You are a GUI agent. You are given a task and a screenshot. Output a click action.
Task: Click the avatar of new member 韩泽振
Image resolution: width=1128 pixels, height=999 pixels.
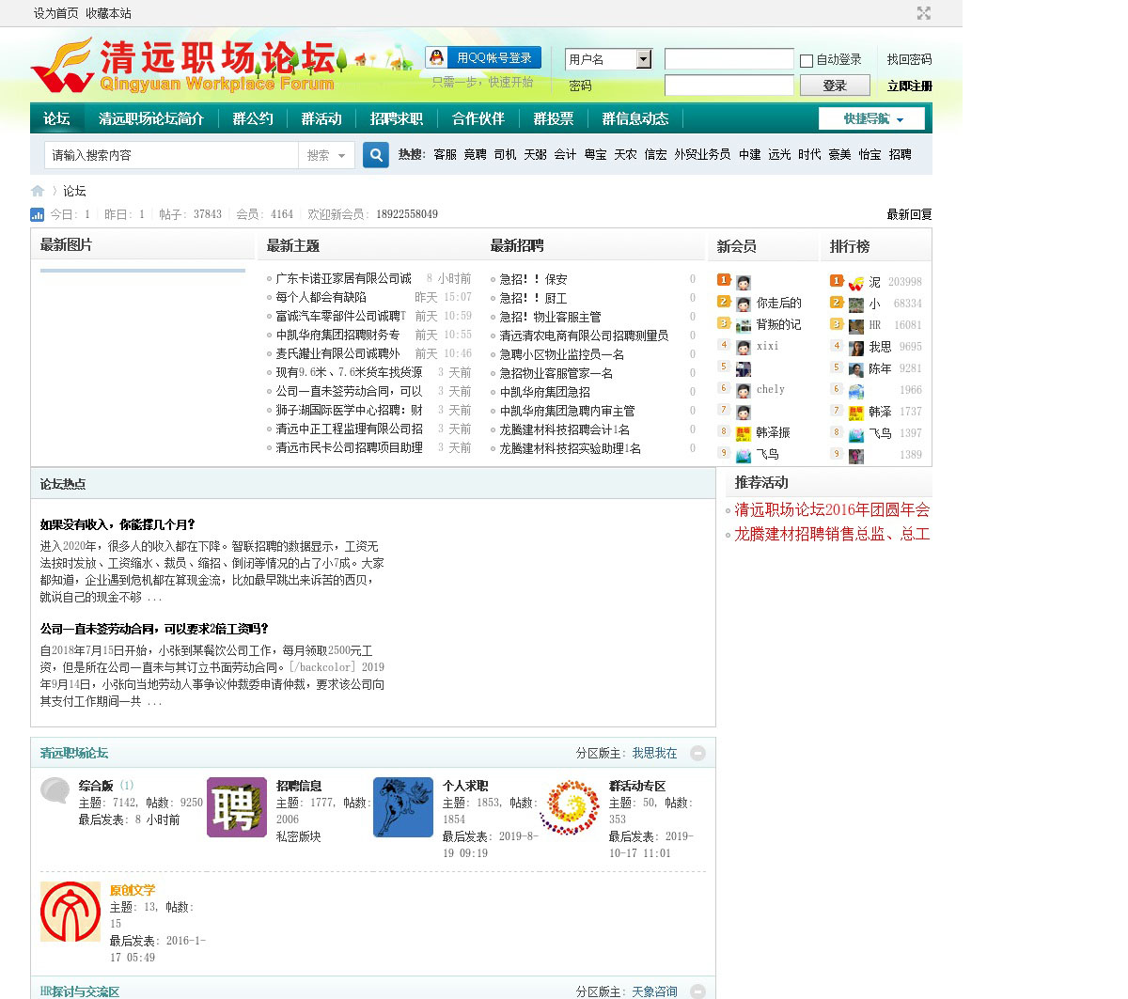point(744,433)
